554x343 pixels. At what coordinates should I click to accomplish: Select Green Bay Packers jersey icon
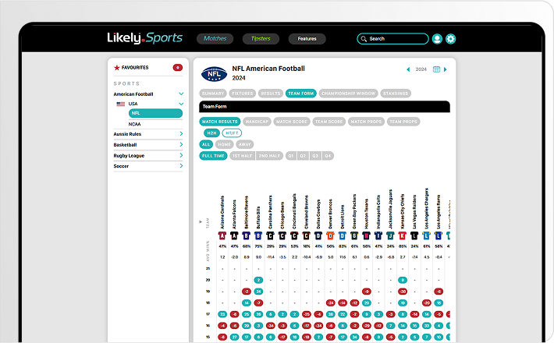(x=354, y=235)
